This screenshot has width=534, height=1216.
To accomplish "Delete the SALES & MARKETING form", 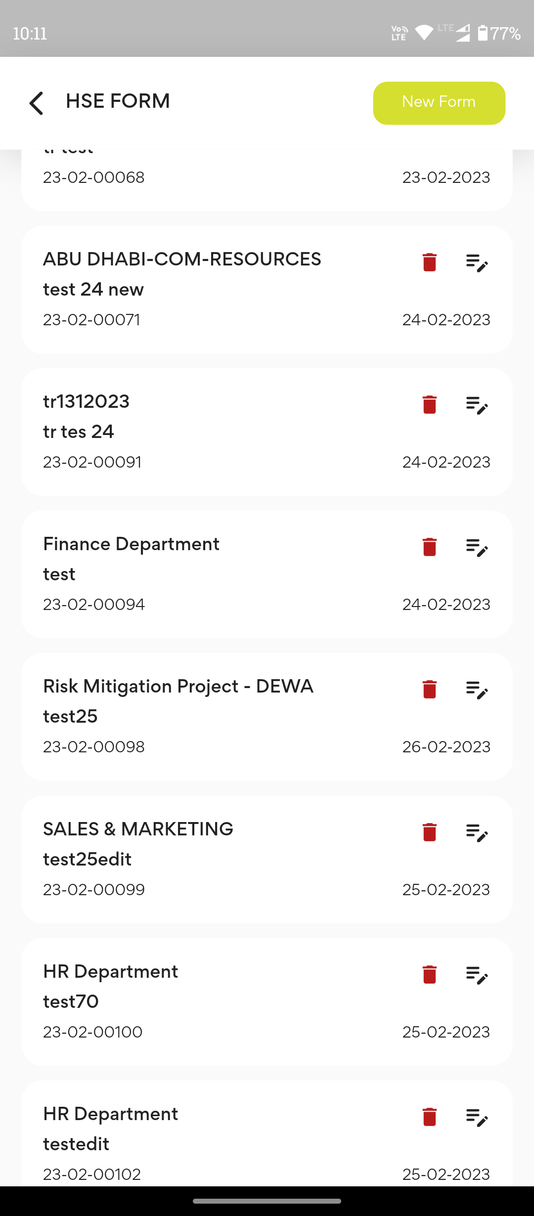I will [x=430, y=832].
